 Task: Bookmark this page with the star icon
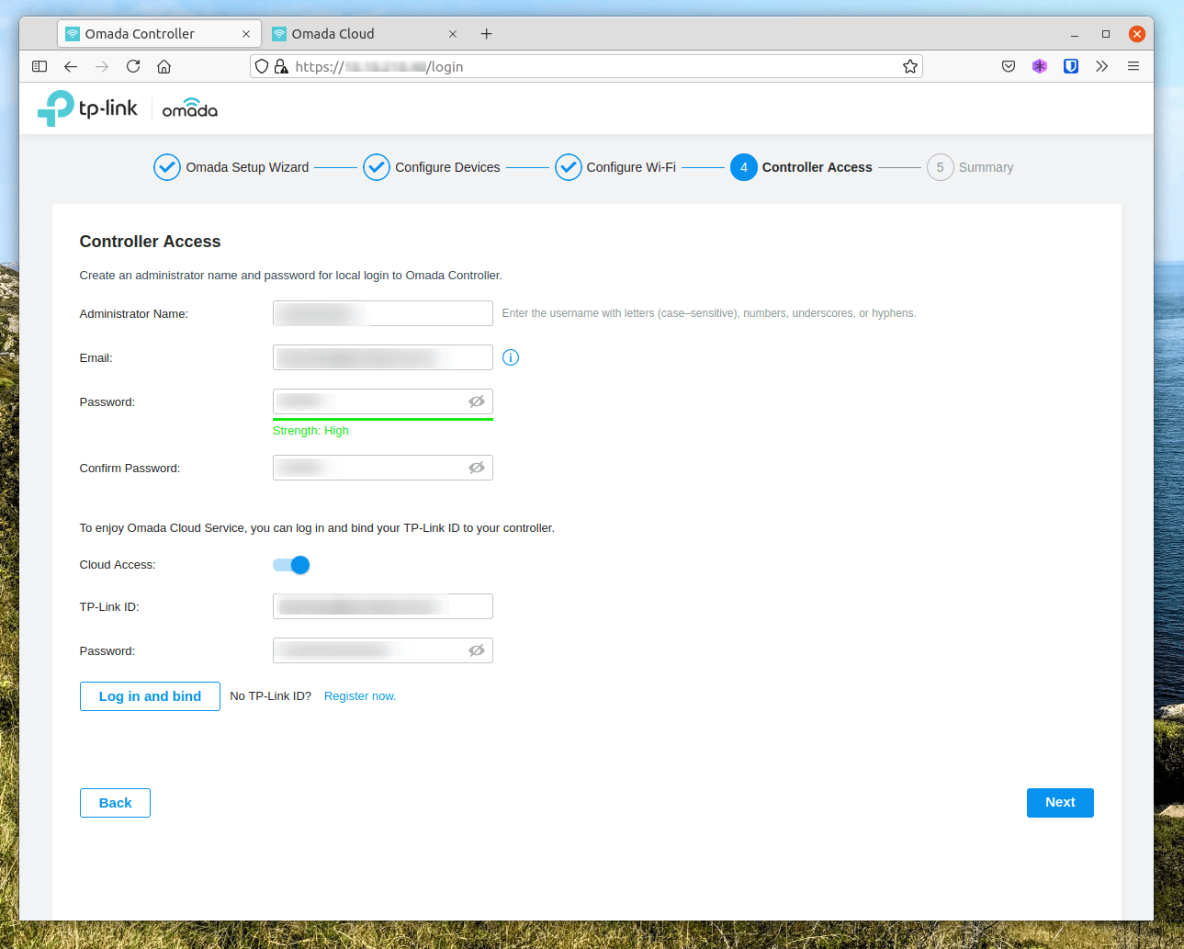click(910, 66)
